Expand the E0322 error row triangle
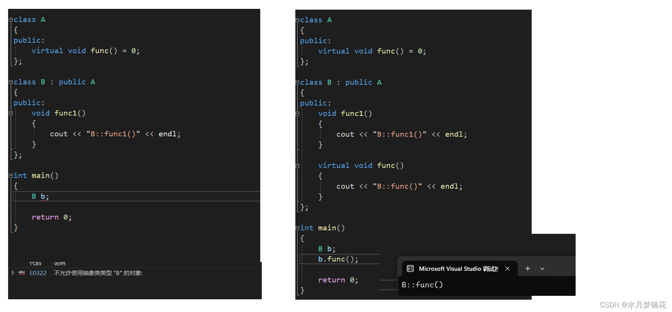This screenshot has width=672, height=312. point(13,273)
